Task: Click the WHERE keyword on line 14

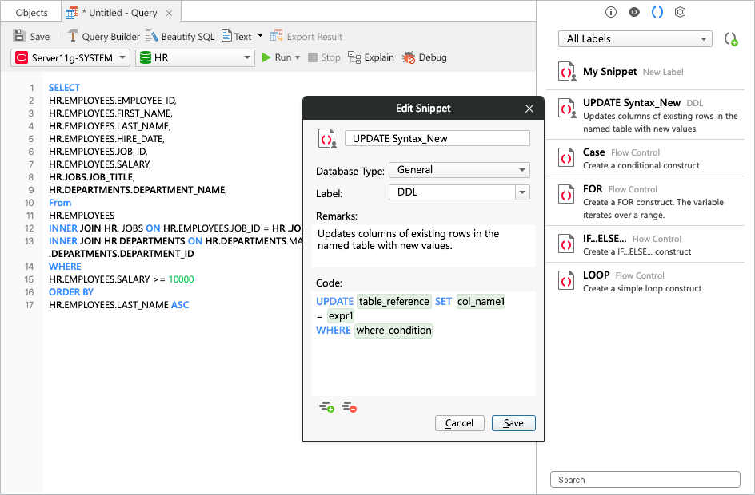Action: click(65, 266)
